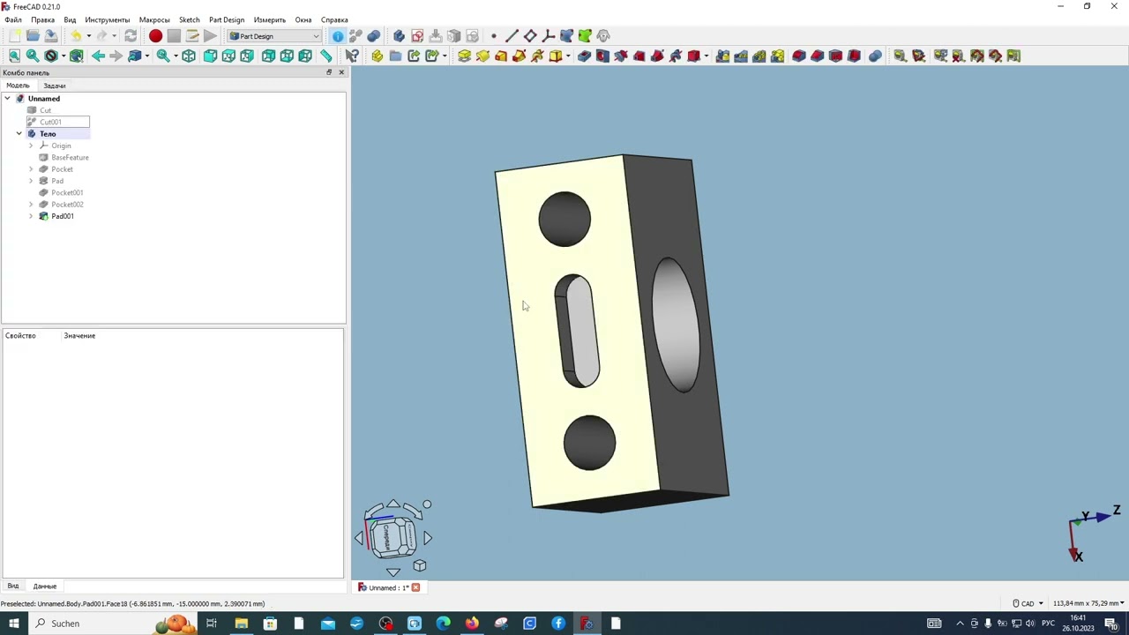
Task: Click the blue information icon
Action: pyautogui.click(x=338, y=36)
